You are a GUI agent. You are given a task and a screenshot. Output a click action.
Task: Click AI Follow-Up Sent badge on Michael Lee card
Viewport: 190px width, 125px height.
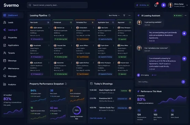coord(61,39)
